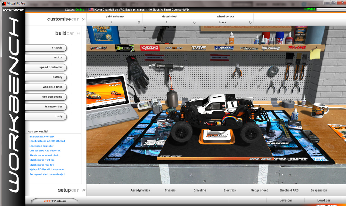Screen dimensions: 346x206
Task: Open the Suspension setup tab
Action: click(x=319, y=190)
